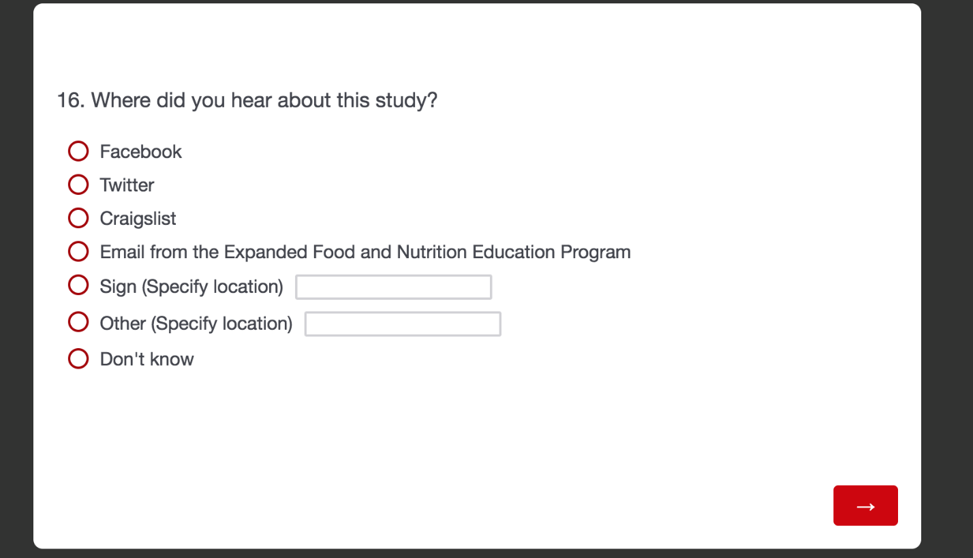Image resolution: width=973 pixels, height=558 pixels.
Task: Click the "Twitter" option label text
Action: pyautogui.click(x=127, y=185)
